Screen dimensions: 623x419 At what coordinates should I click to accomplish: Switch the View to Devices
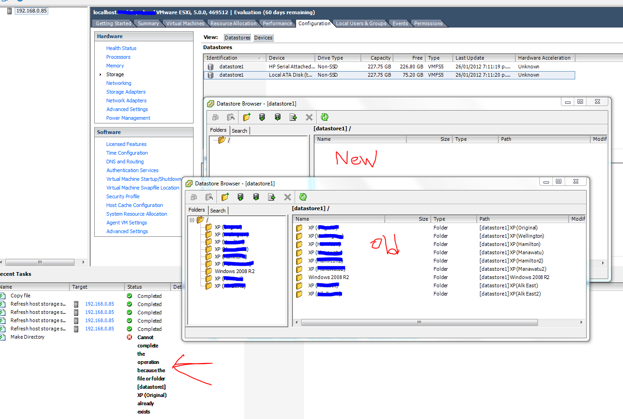click(x=263, y=38)
